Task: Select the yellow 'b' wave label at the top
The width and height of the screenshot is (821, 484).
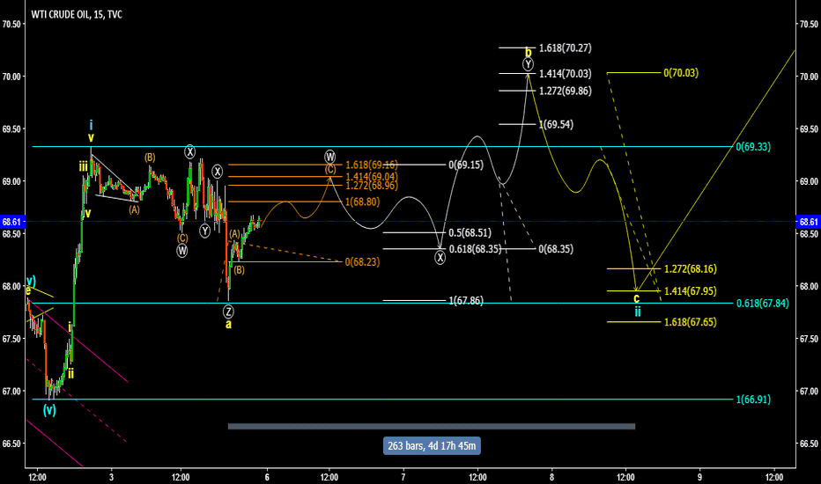Action: (x=529, y=52)
